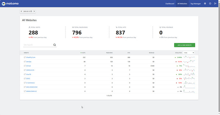Click the Site Search input field
The height and width of the screenshot is (115, 220).
pos(38,45)
